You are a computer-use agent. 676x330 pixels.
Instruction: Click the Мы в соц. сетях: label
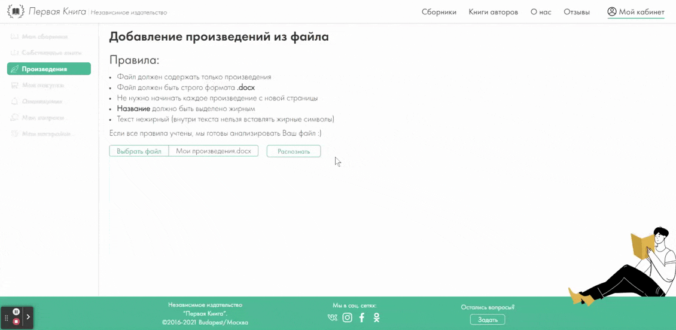(x=354, y=305)
